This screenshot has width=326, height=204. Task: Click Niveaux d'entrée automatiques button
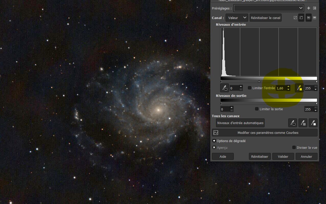[x=240, y=123]
